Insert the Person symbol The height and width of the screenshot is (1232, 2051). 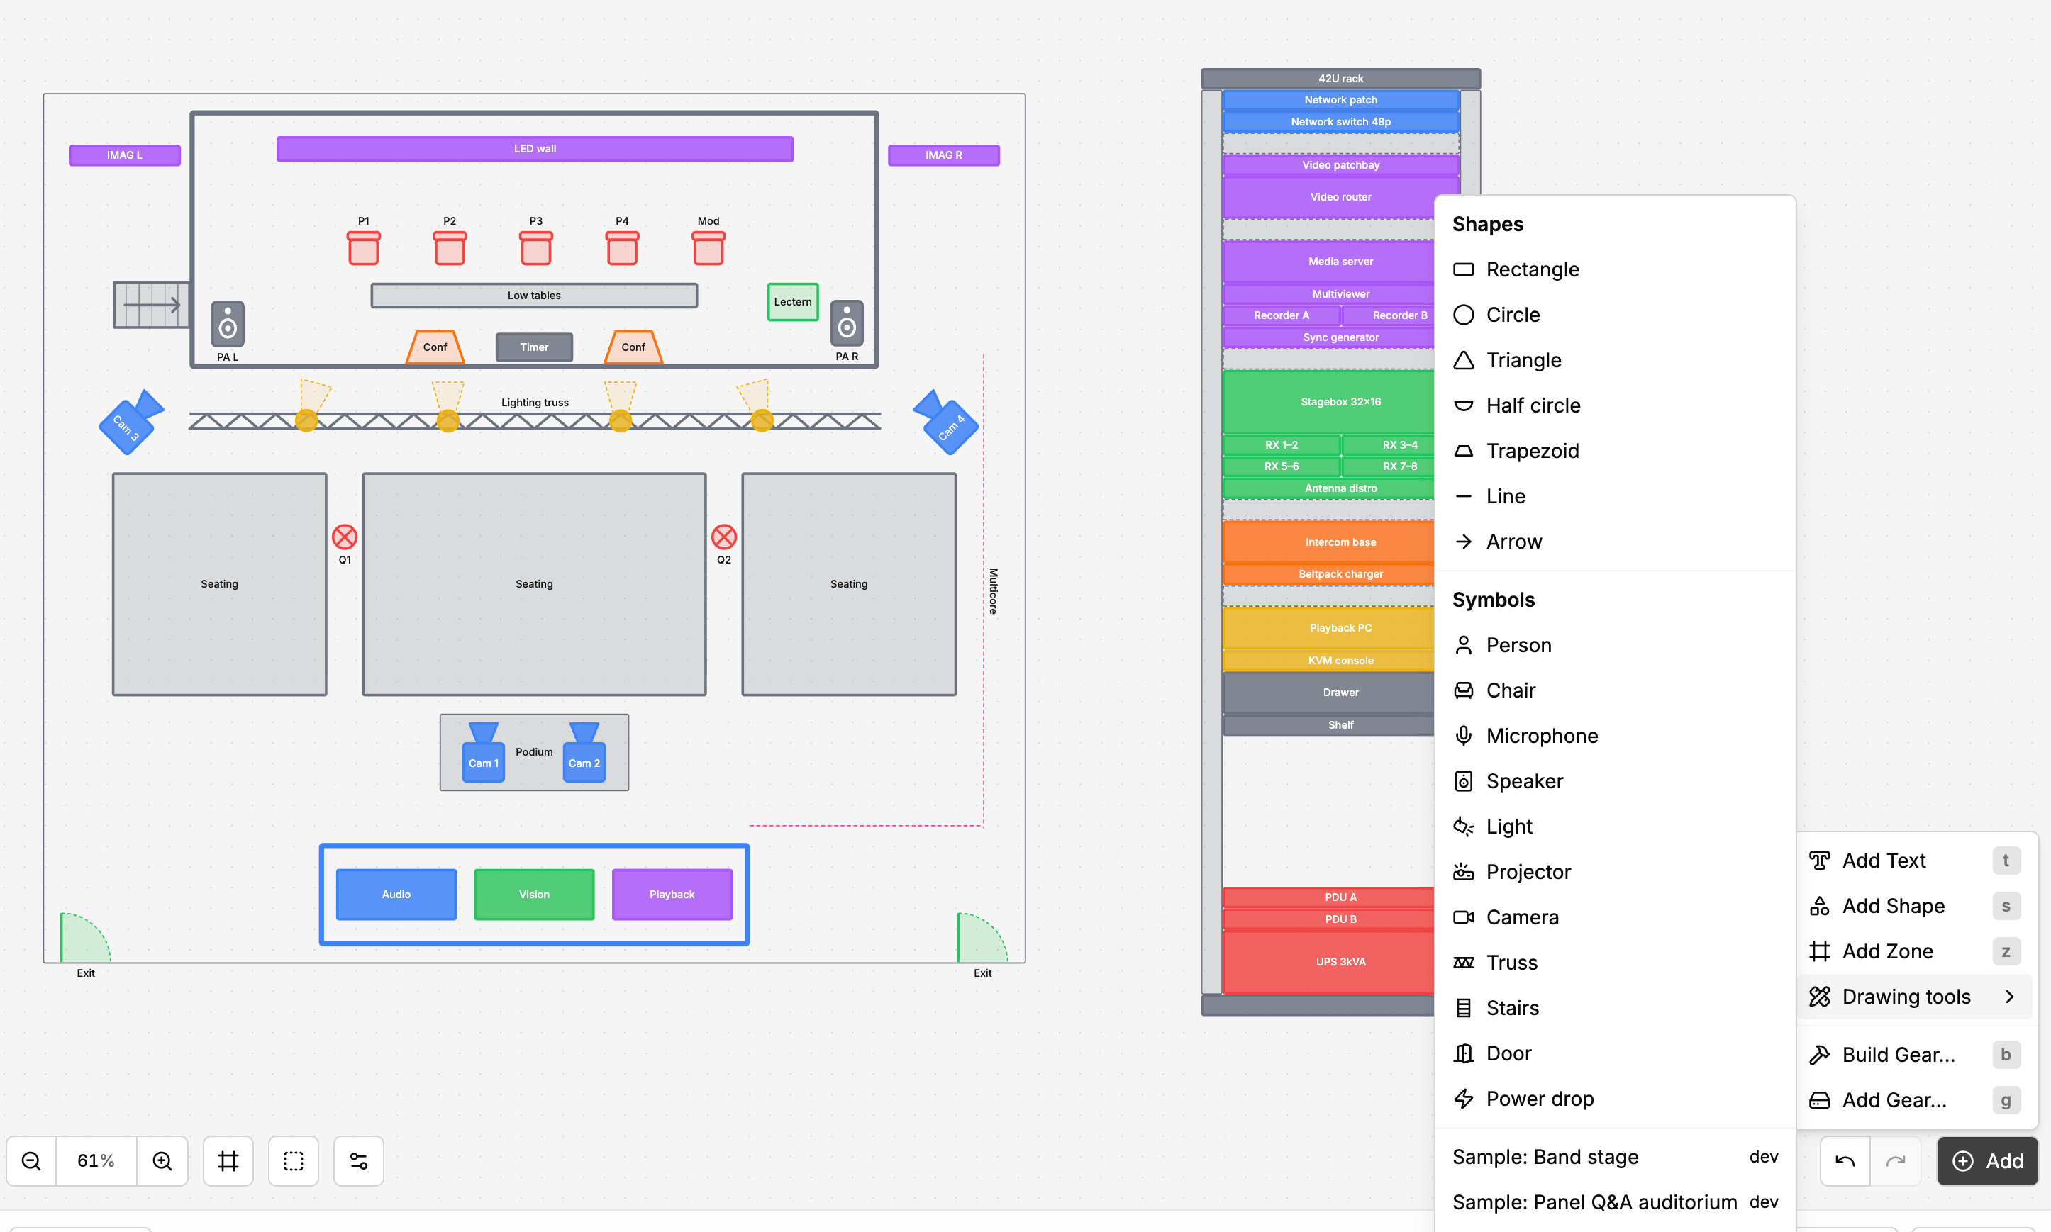coord(1615,645)
